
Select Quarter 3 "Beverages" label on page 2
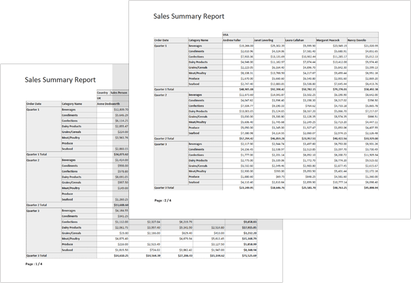(195, 144)
